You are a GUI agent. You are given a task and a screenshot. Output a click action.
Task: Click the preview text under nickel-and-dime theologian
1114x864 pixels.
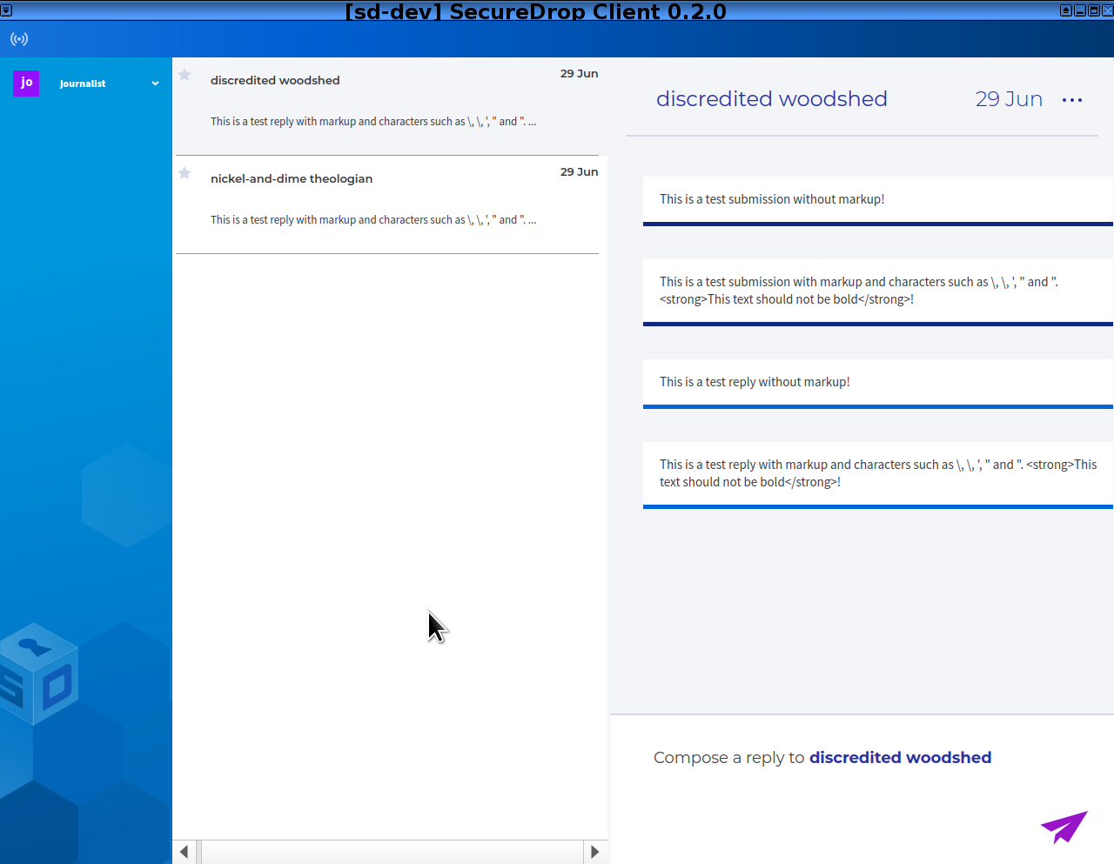coord(373,220)
